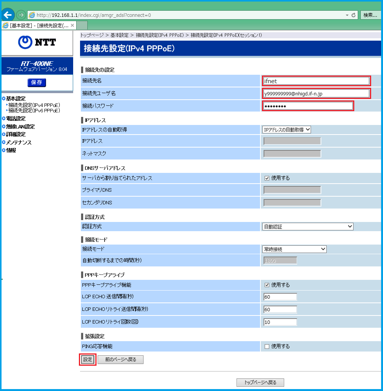Disable PPPキープアライブ機能 checkbox
The height and width of the screenshot is (391, 383).
[x=267, y=285]
